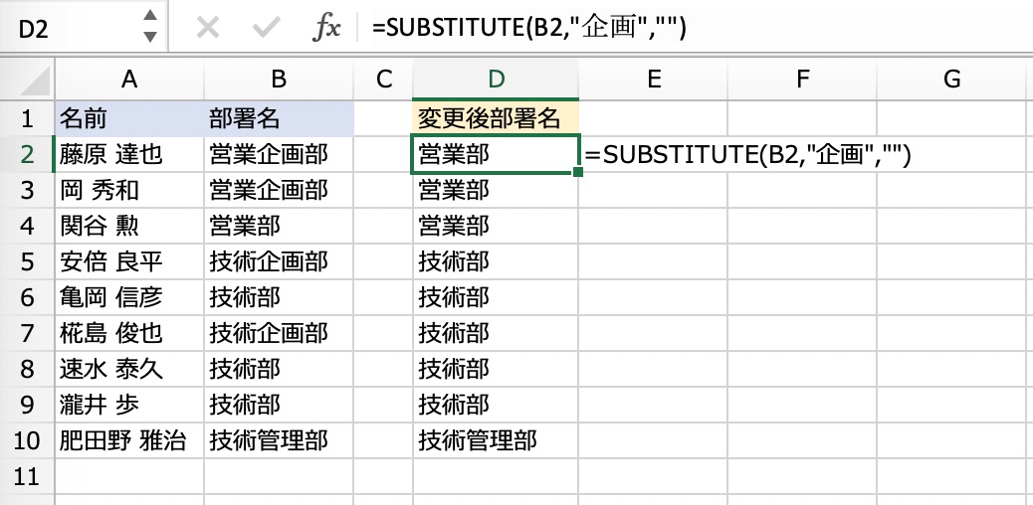The height and width of the screenshot is (505, 1033).
Task: Click the 変更後部署名 header cell
Action: click(495, 118)
